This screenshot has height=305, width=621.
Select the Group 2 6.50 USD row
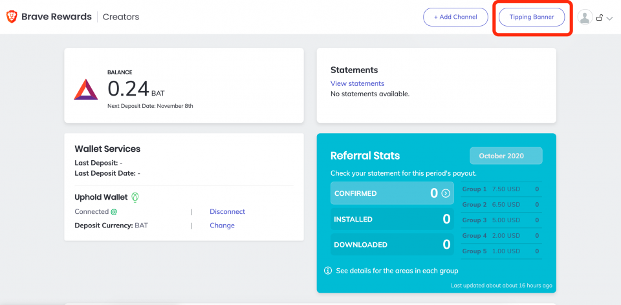[x=501, y=205]
